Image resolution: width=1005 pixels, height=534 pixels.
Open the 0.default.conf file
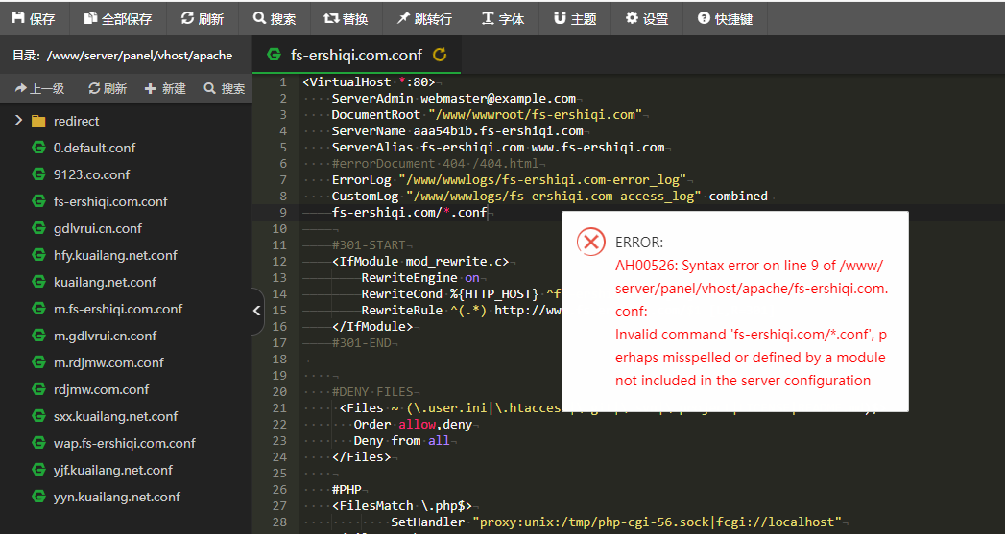tap(94, 148)
